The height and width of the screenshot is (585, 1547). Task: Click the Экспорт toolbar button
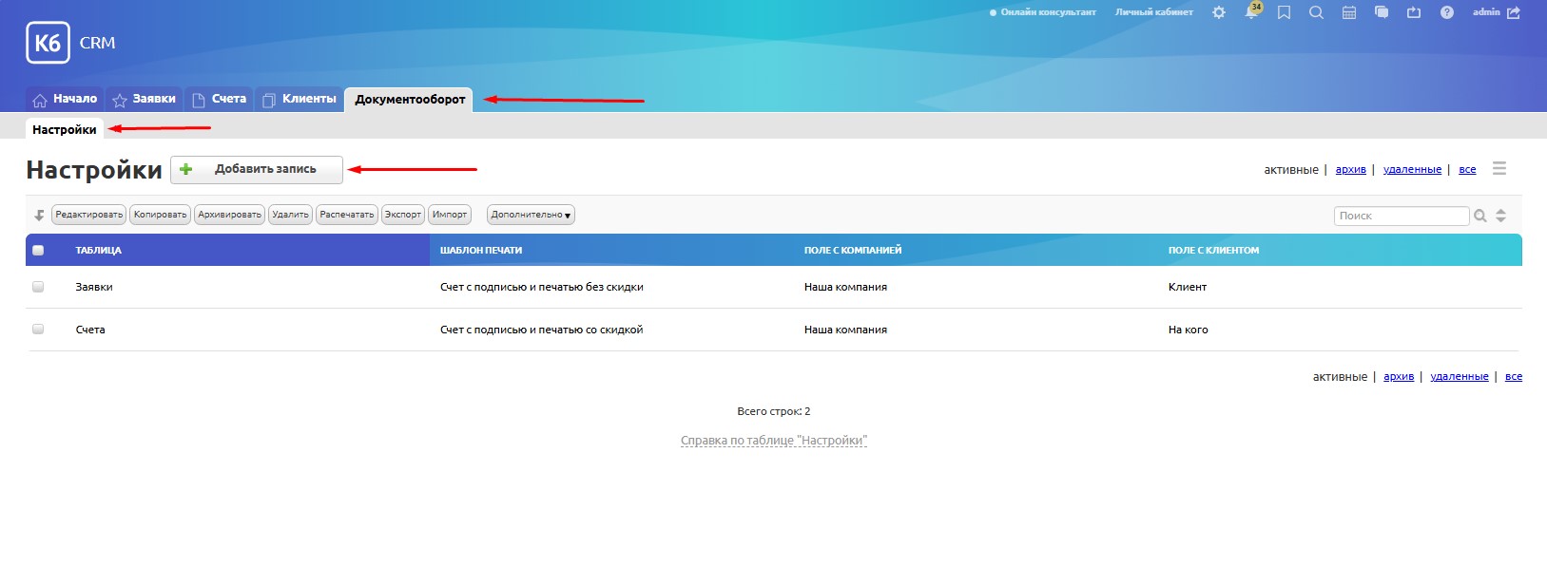402,215
